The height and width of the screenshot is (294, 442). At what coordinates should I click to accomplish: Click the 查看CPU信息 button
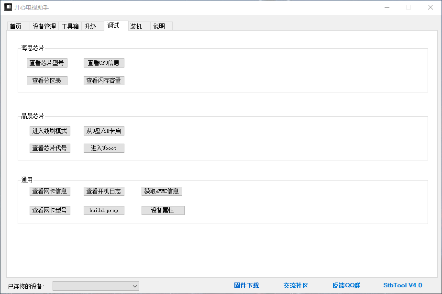[x=104, y=63]
